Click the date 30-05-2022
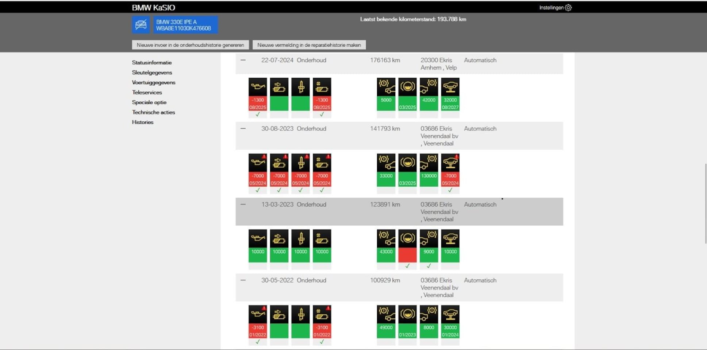 coord(277,280)
